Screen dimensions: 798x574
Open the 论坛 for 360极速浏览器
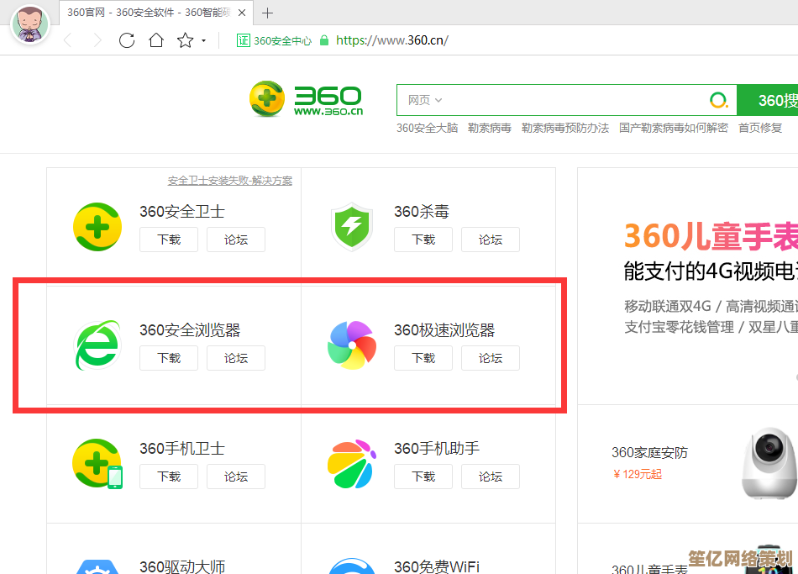[491, 358]
